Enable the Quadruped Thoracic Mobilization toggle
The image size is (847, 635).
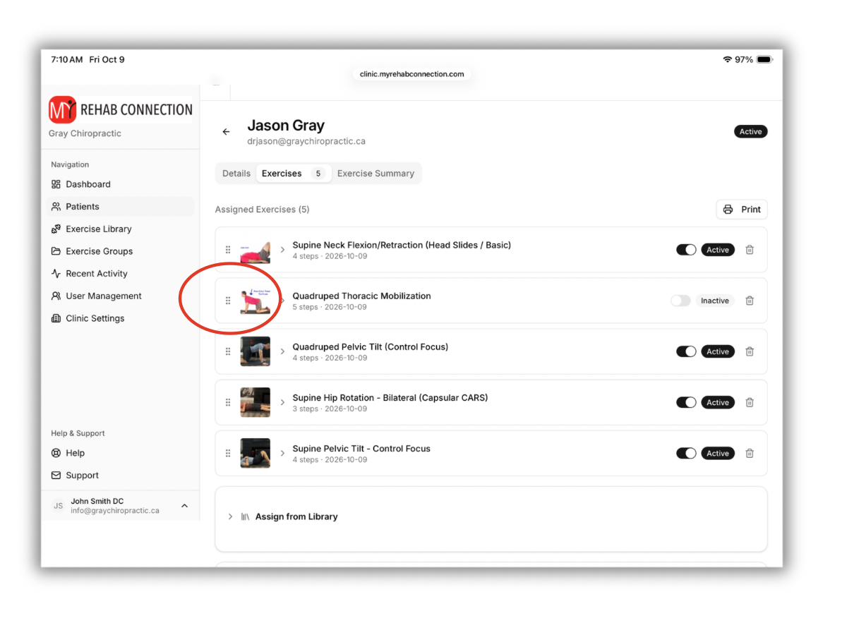tap(680, 301)
